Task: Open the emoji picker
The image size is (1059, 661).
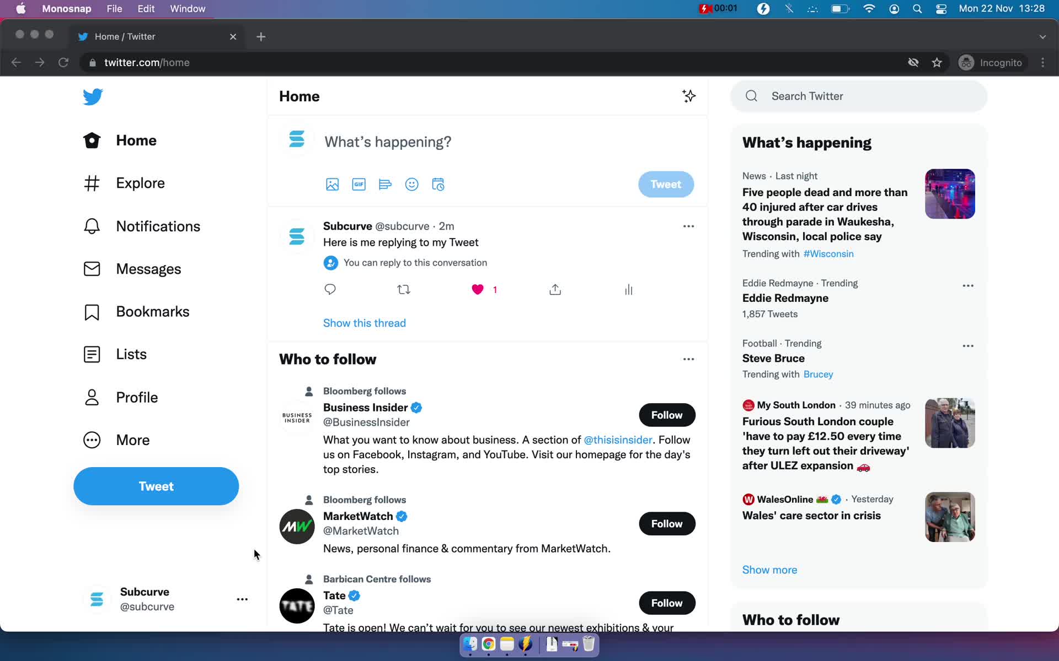Action: (x=411, y=185)
